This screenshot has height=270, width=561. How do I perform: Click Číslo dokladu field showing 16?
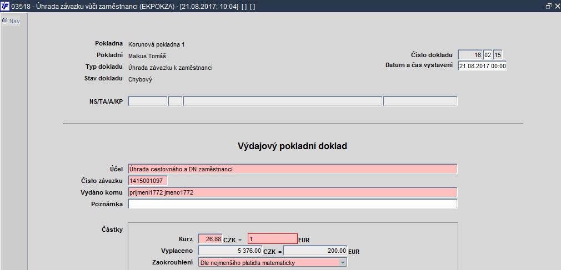pos(470,55)
